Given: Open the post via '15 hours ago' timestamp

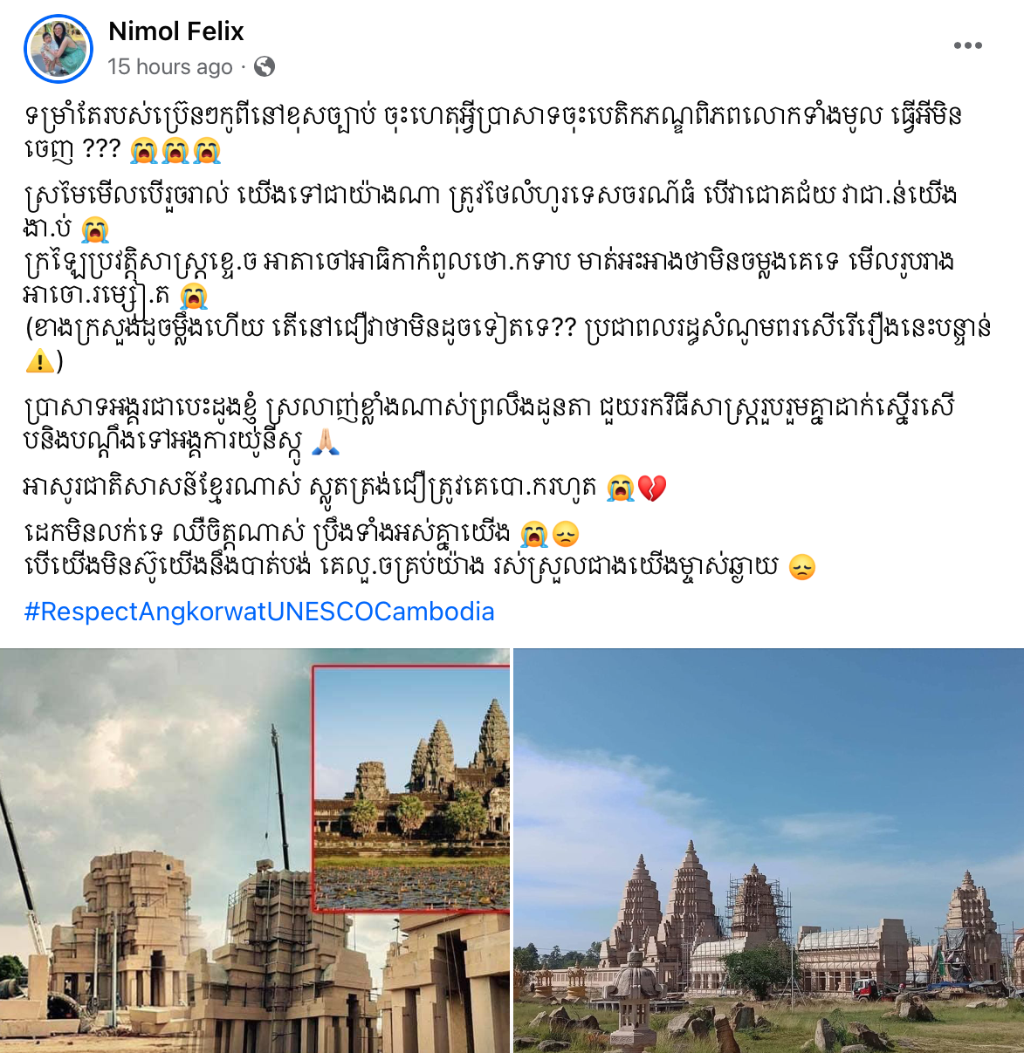Looking at the screenshot, I should tap(170, 66).
